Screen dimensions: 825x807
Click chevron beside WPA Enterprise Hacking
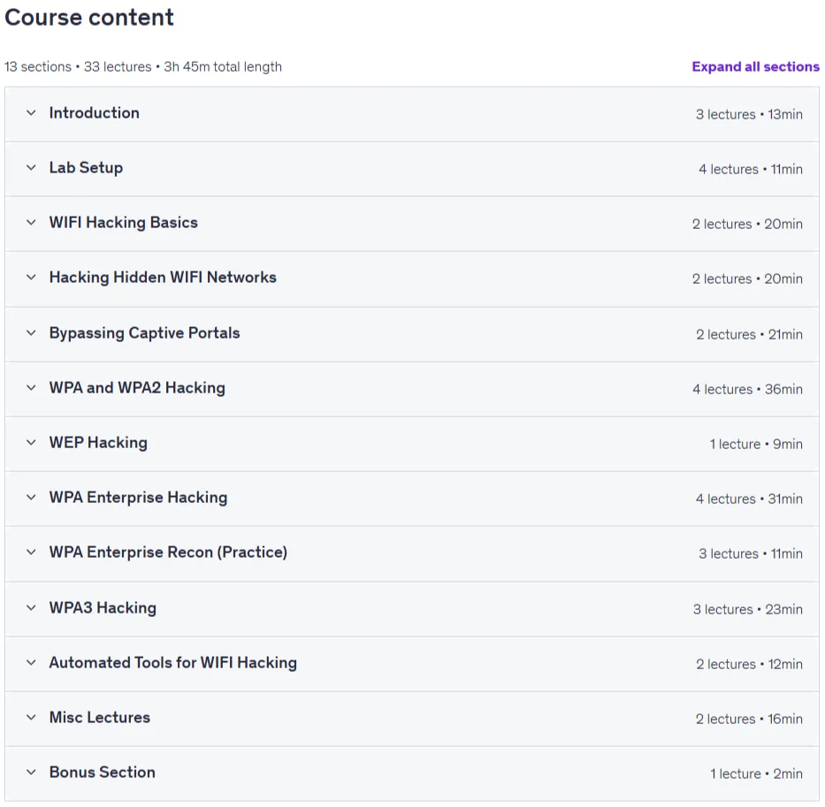(32, 497)
